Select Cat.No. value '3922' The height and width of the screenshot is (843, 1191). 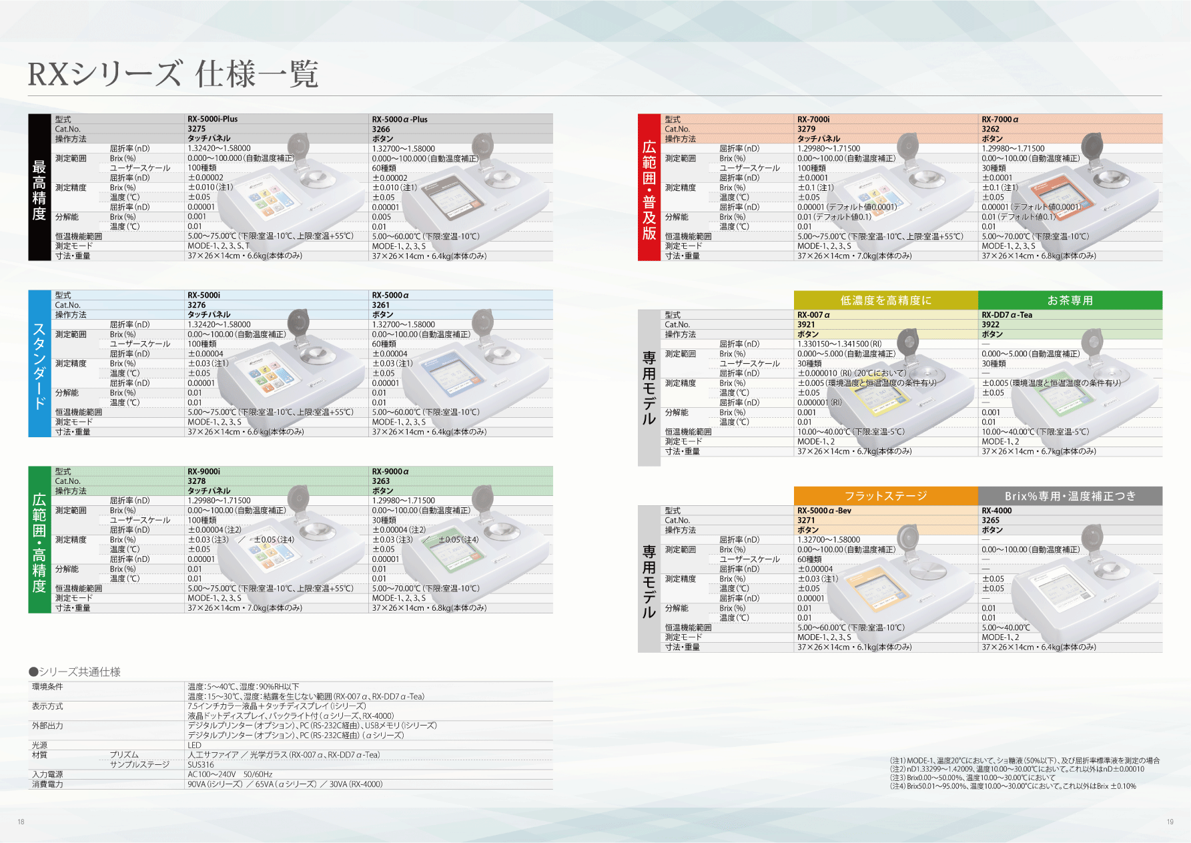991,324
